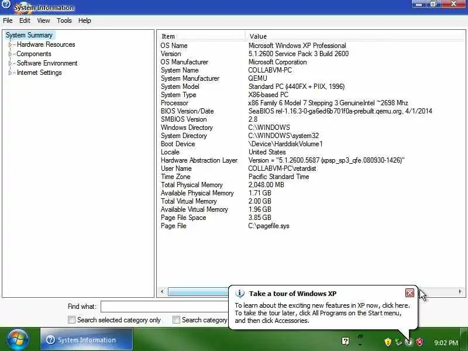Select the Available Physical Memory row
Screen dimensions: 468x351
pos(311,193)
